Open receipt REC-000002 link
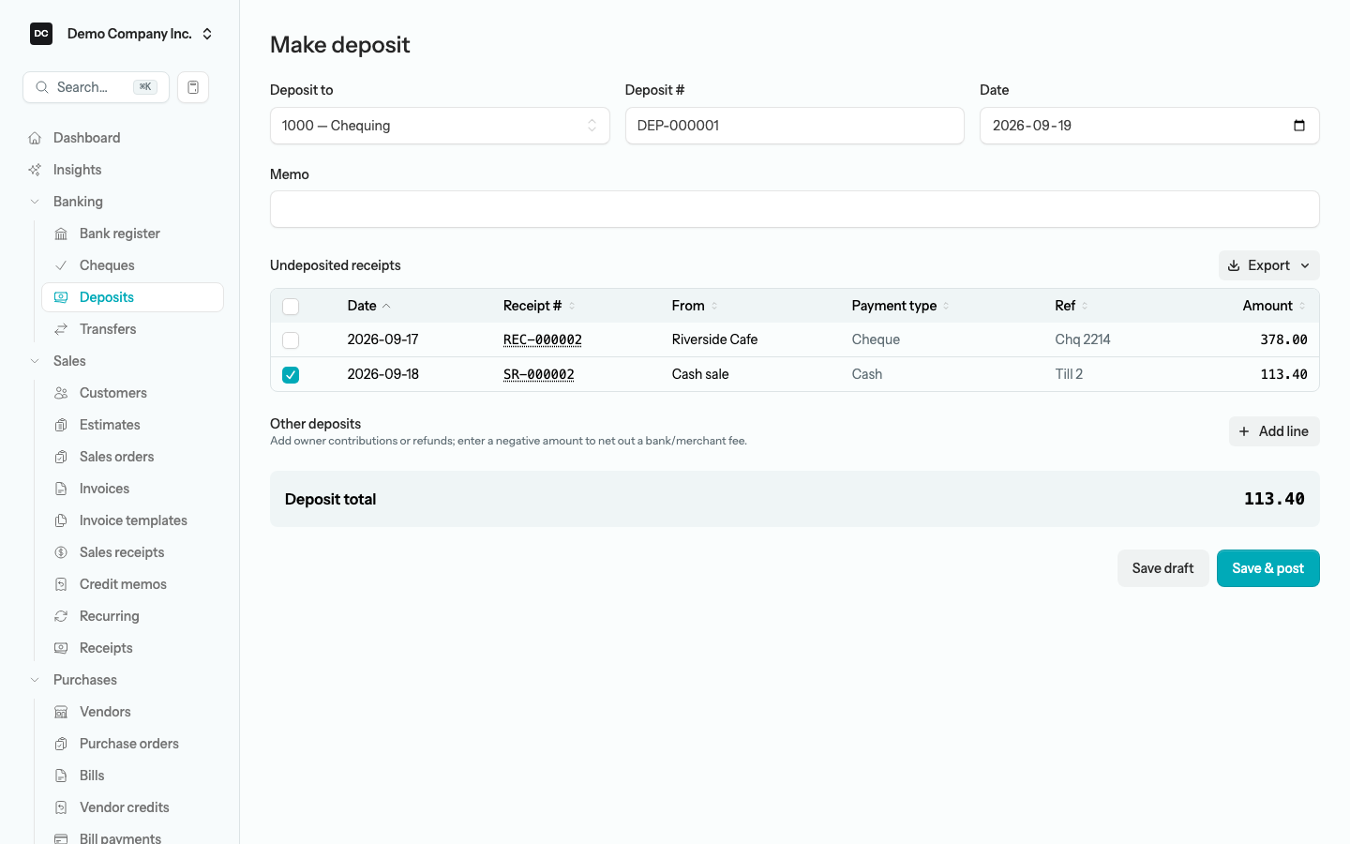The image size is (1350, 844). pos(543,339)
